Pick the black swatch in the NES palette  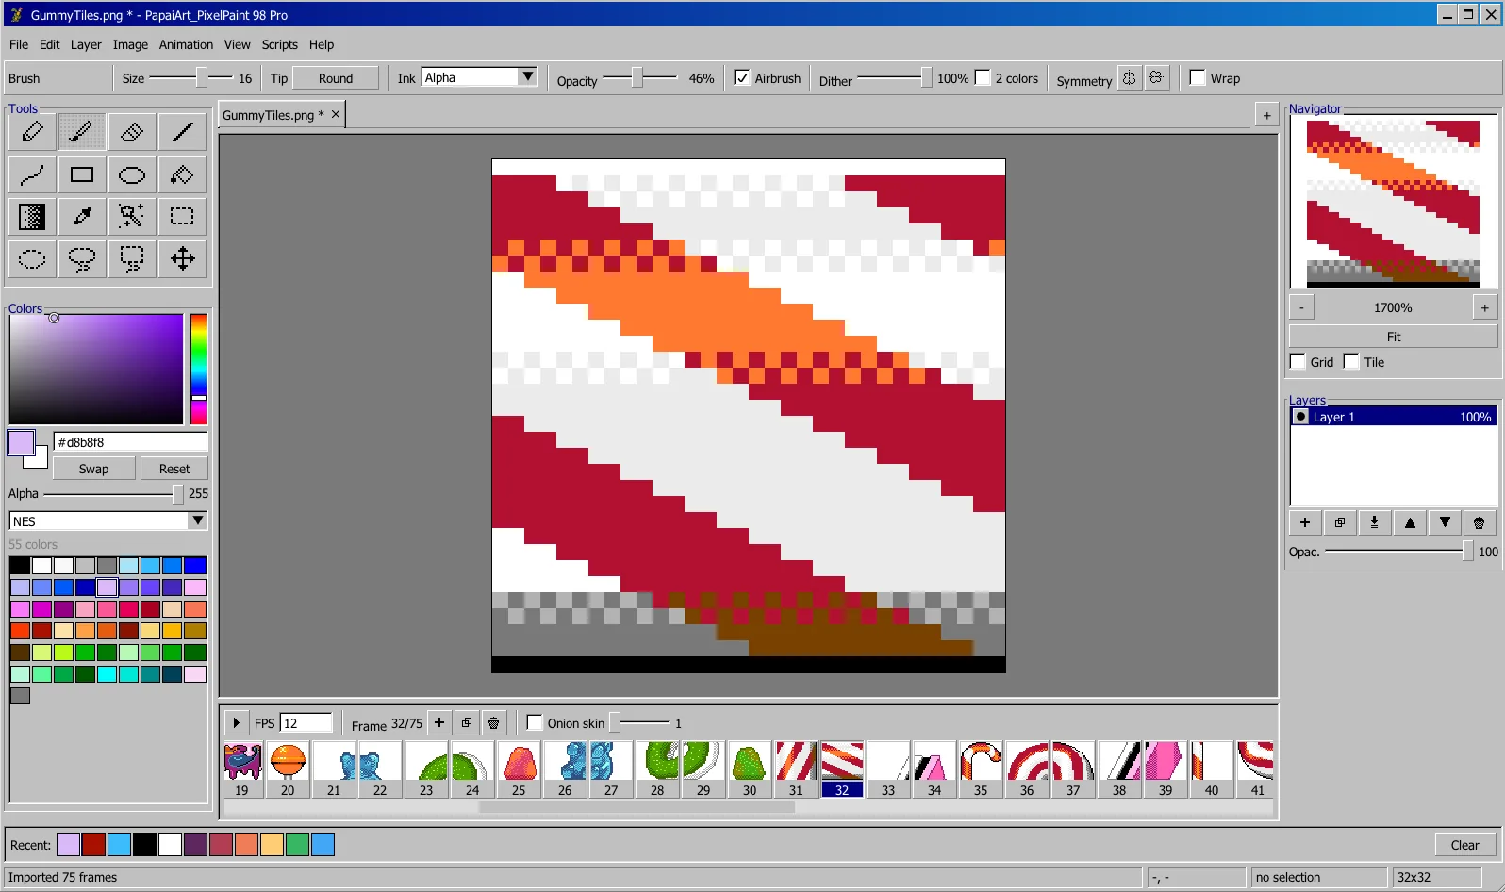tap(20, 566)
